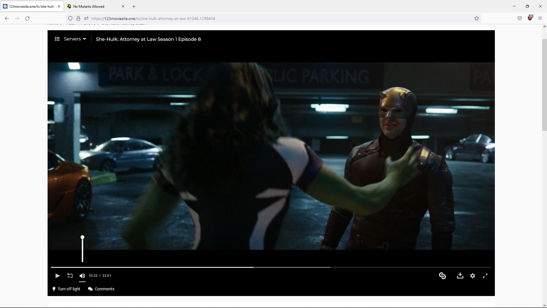View site security padlock info
Image resolution: width=547 pixels, height=308 pixels.
[78, 19]
